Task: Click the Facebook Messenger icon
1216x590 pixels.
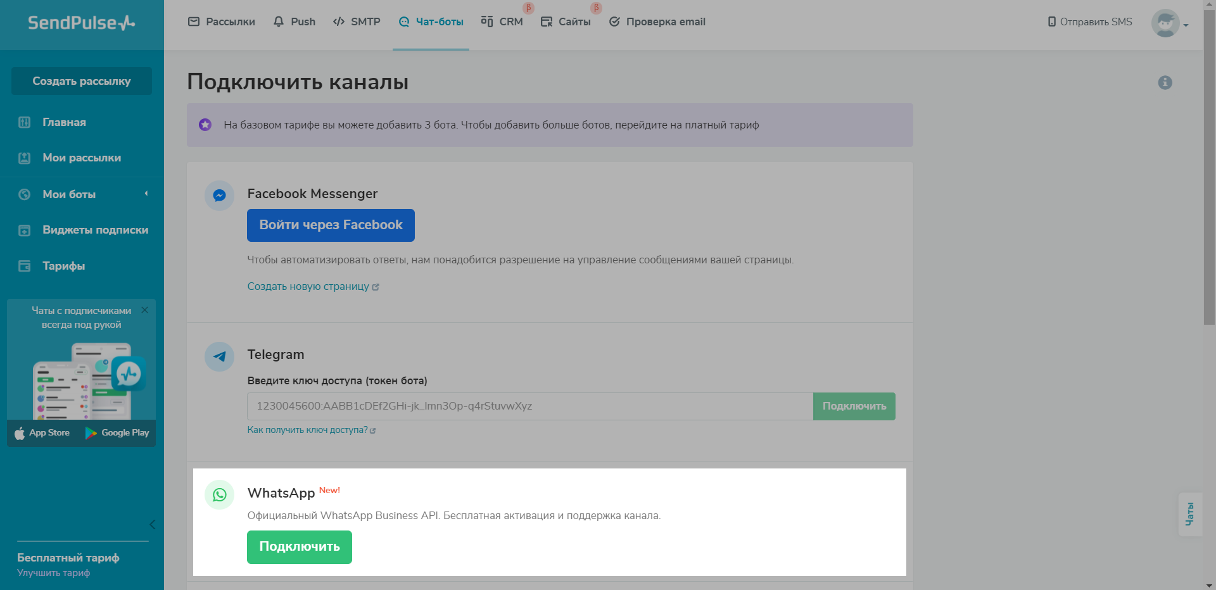Action: click(219, 196)
